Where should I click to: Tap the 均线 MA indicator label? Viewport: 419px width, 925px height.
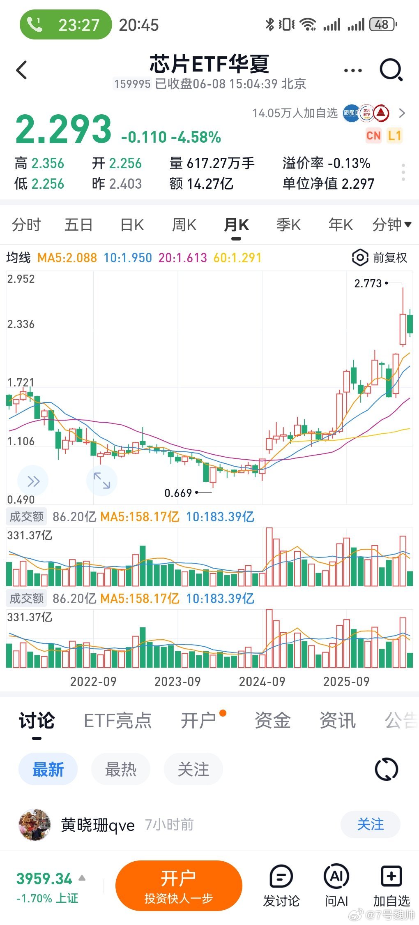(18, 258)
